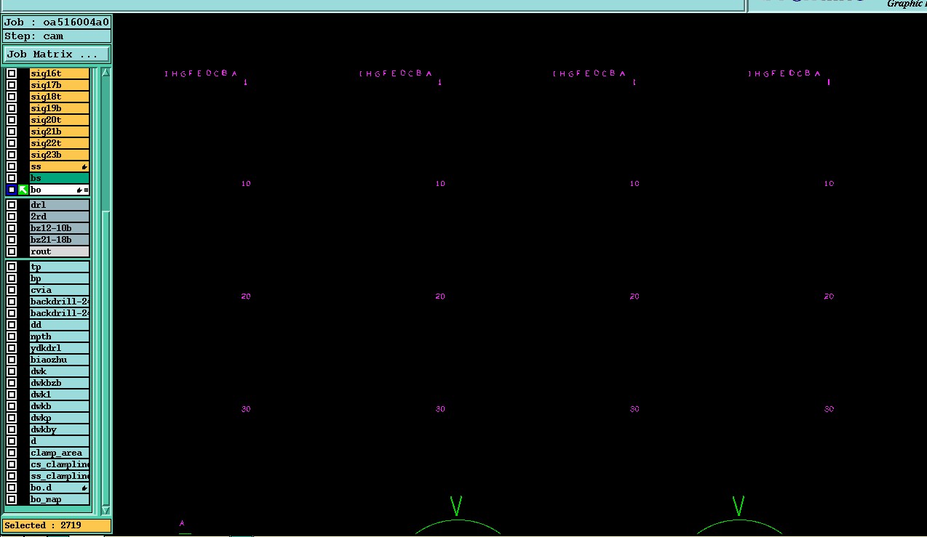Select the cvia layer entry
This screenshot has height=537, width=927.
tap(60, 290)
